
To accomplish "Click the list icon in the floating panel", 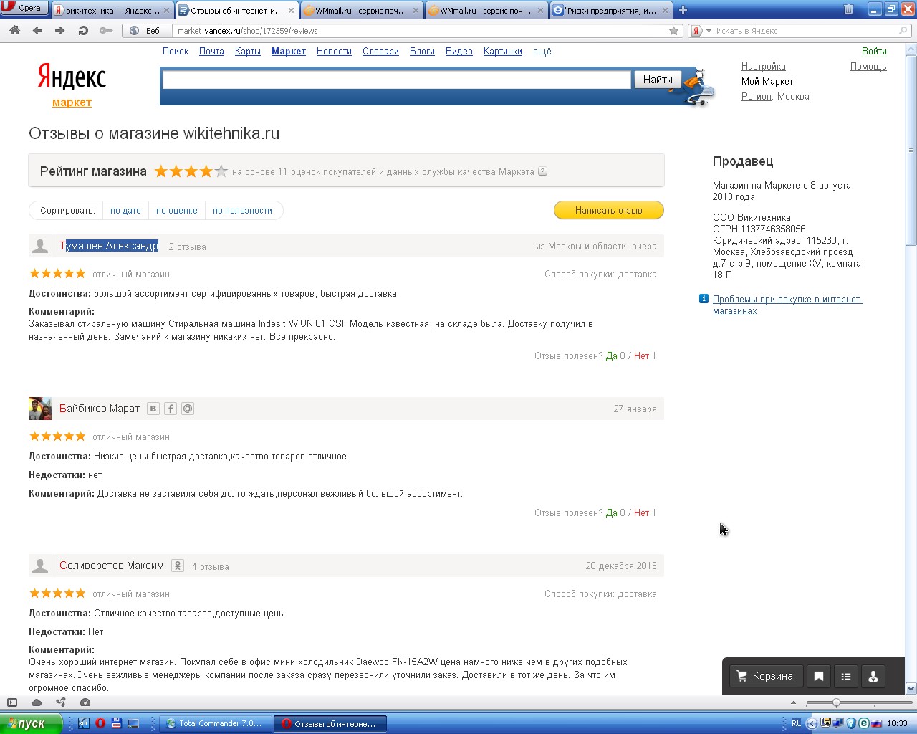I will point(846,676).
